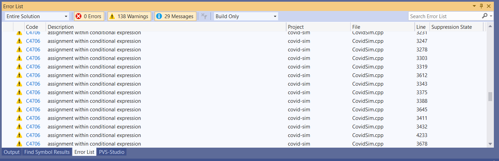The height and width of the screenshot is (161, 499).
Task: Click warning icon on line 3612 row
Action: tap(19, 75)
